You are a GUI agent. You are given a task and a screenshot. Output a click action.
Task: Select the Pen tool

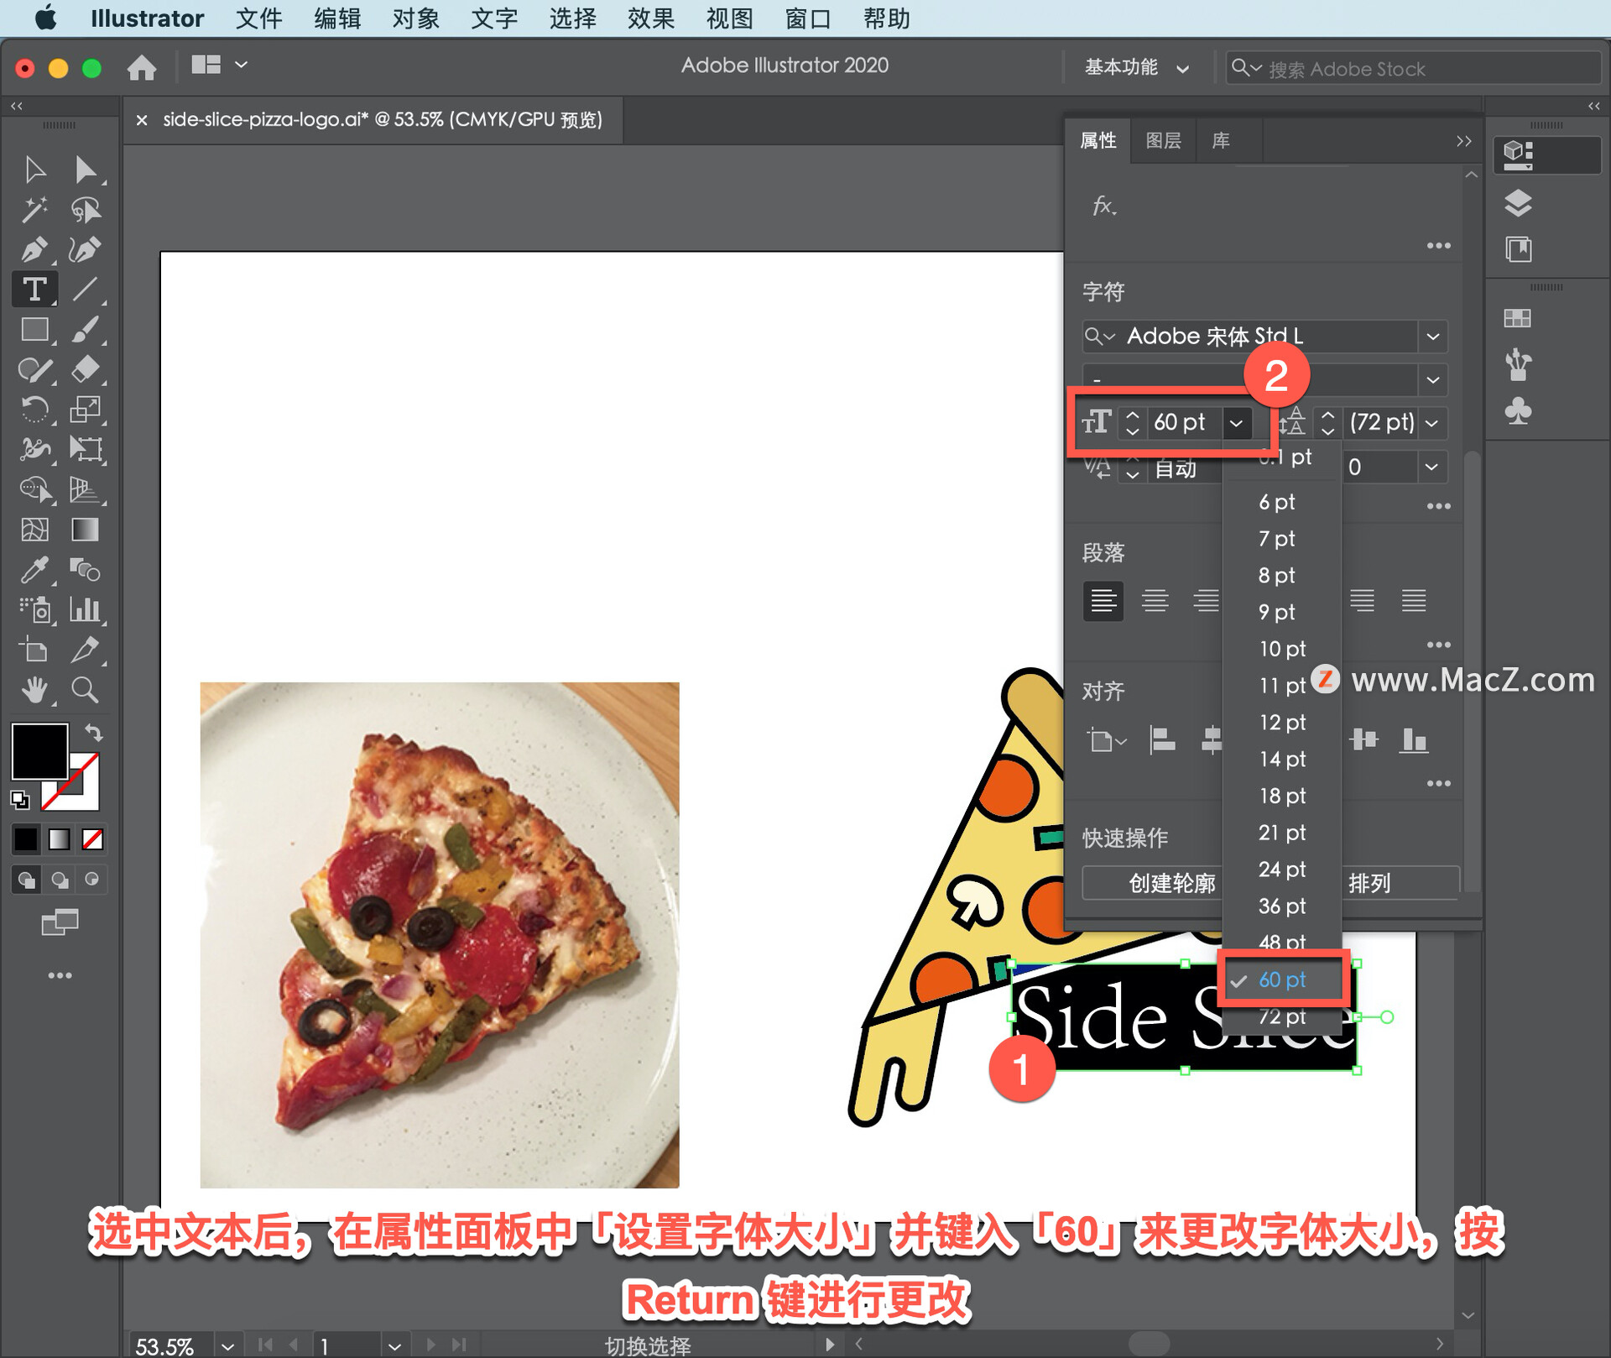(x=34, y=249)
